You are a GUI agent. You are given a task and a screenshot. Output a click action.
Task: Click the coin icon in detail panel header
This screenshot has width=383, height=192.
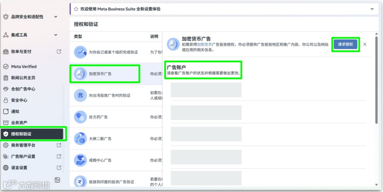tap(173, 44)
